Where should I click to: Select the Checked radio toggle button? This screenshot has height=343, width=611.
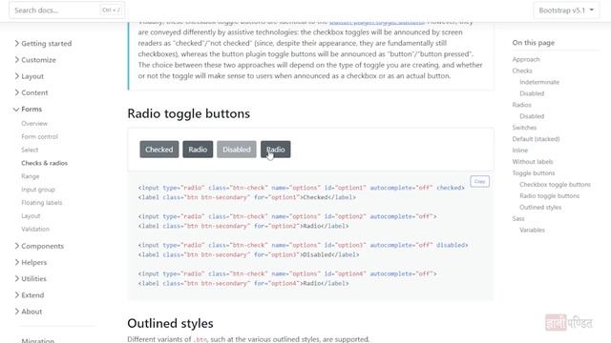pos(159,150)
